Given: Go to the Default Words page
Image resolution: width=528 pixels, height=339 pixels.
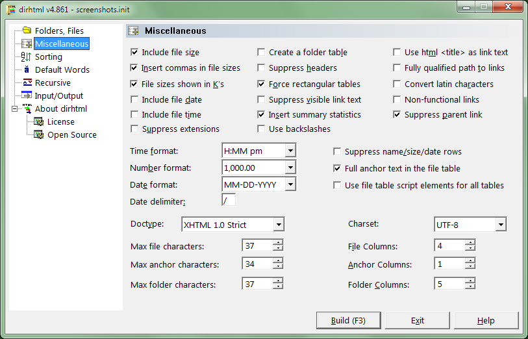Looking at the screenshot, I should (x=62, y=69).
